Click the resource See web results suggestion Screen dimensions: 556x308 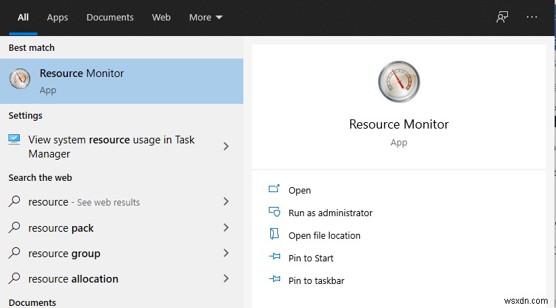(84, 202)
